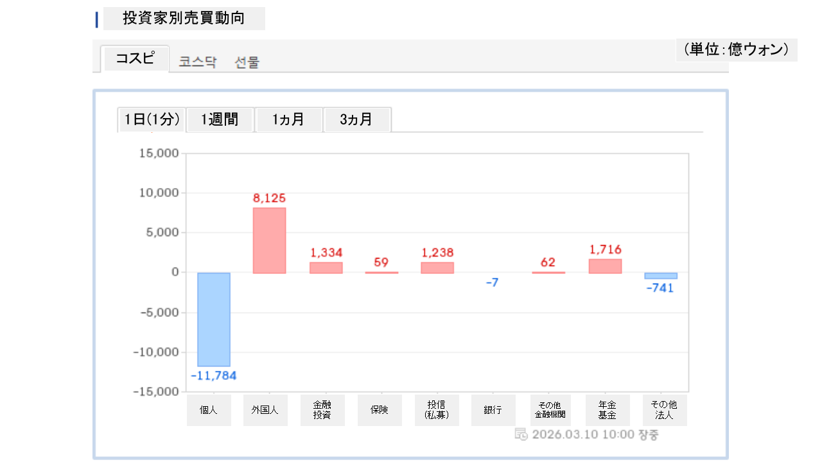Switch the chart to 1週間
822x462 pixels.
pyautogui.click(x=220, y=119)
